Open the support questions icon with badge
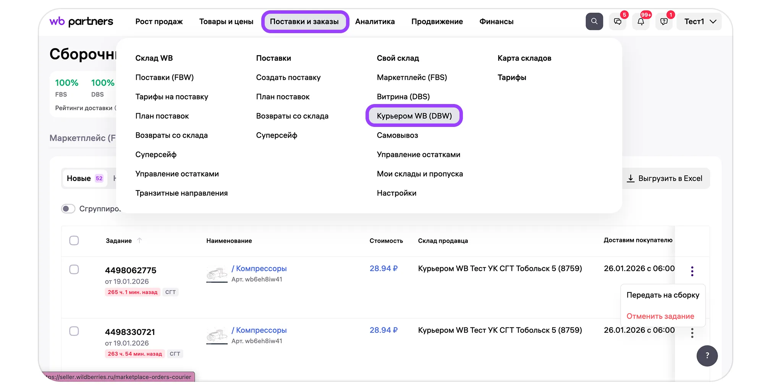 [664, 22]
